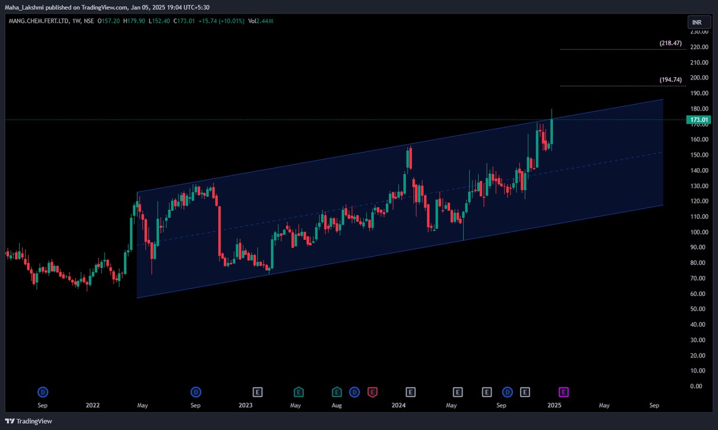Screen dimensions: 718x430
Task: Click the 2022 year label on time axis
Action: pos(93,405)
